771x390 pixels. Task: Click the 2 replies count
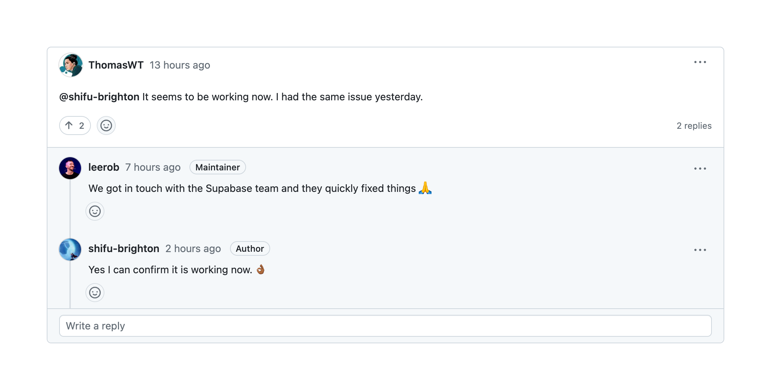[694, 126]
